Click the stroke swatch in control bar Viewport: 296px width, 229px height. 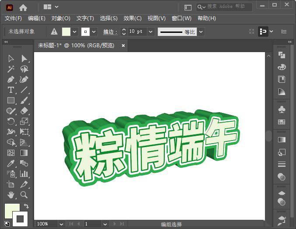click(x=85, y=32)
